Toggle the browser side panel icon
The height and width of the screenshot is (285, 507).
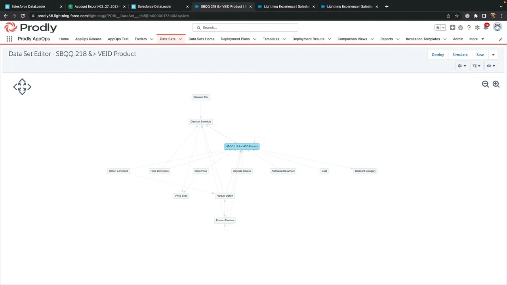(484, 16)
